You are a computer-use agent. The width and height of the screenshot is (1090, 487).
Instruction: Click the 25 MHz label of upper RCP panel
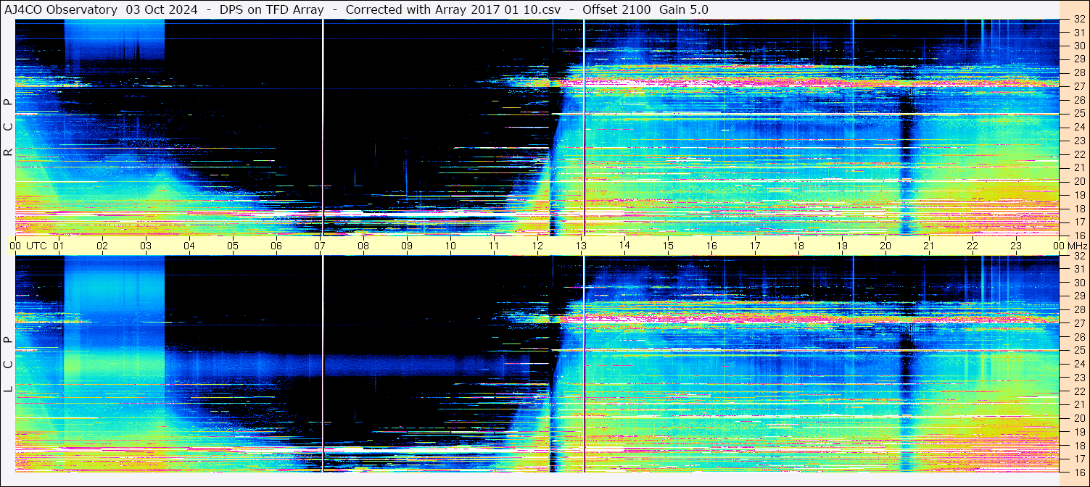point(1078,113)
